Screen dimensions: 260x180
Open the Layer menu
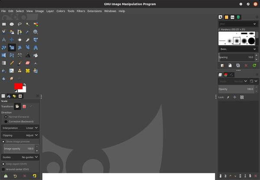pos(50,11)
